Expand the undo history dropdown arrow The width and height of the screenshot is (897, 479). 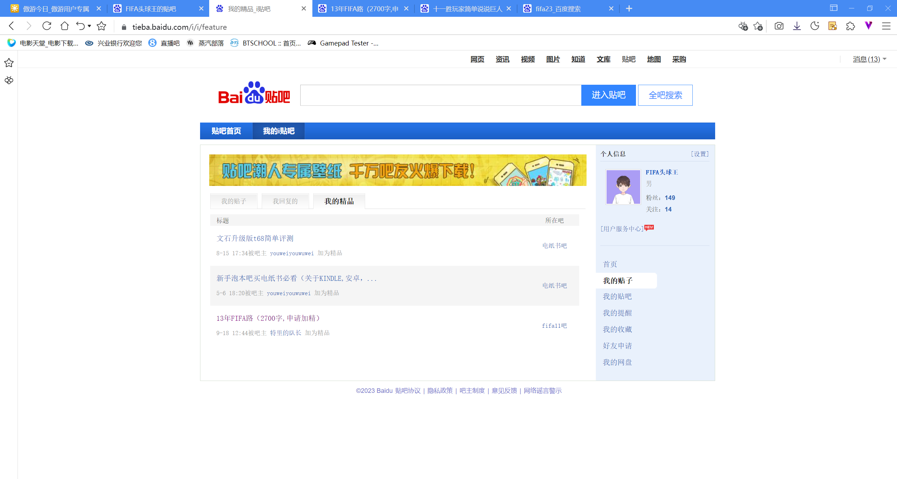coord(89,26)
